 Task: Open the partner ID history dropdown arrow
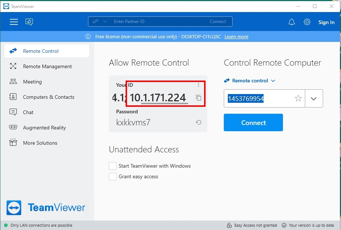[x=314, y=99]
